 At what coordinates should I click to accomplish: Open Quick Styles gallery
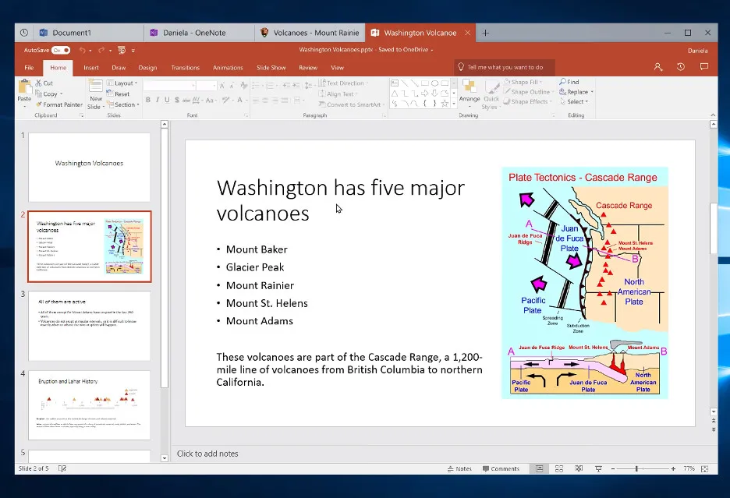[x=491, y=94]
